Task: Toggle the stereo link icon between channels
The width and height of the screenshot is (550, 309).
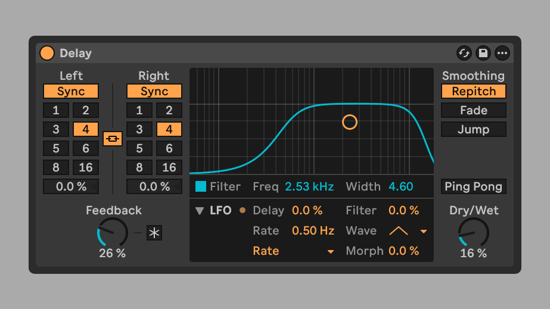Action: click(112, 139)
